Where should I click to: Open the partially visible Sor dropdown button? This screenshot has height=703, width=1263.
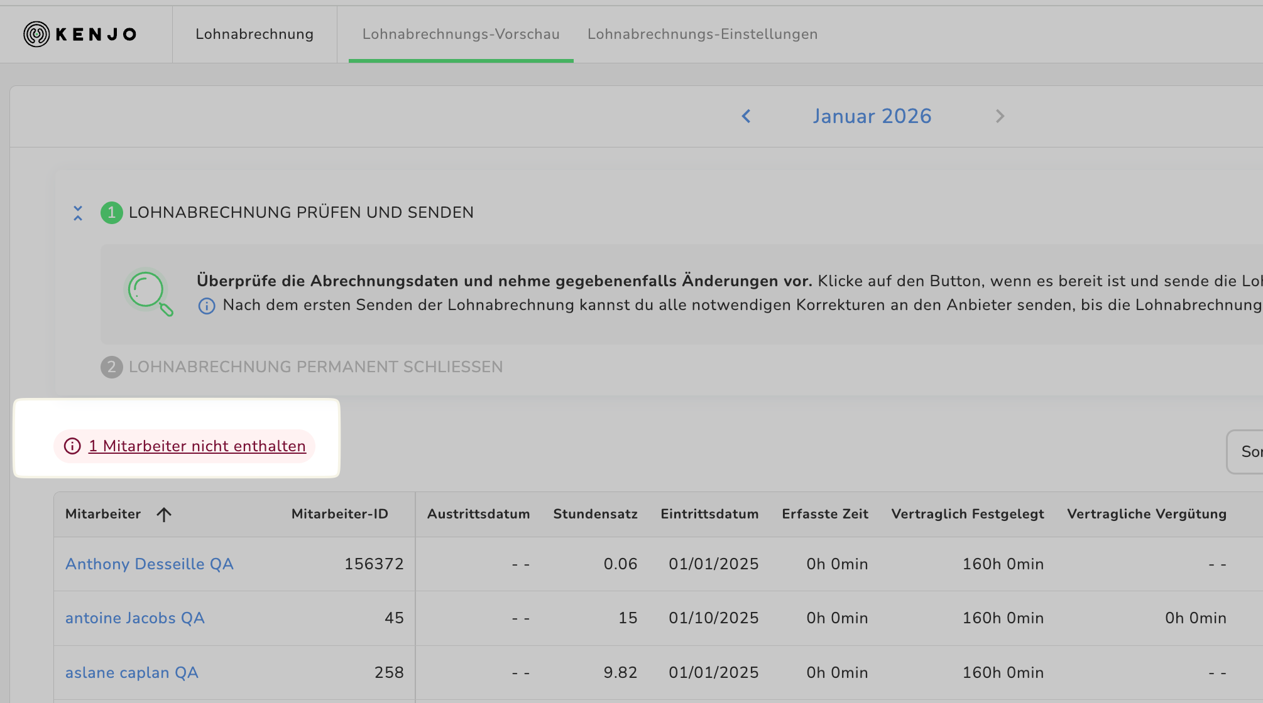1247,451
